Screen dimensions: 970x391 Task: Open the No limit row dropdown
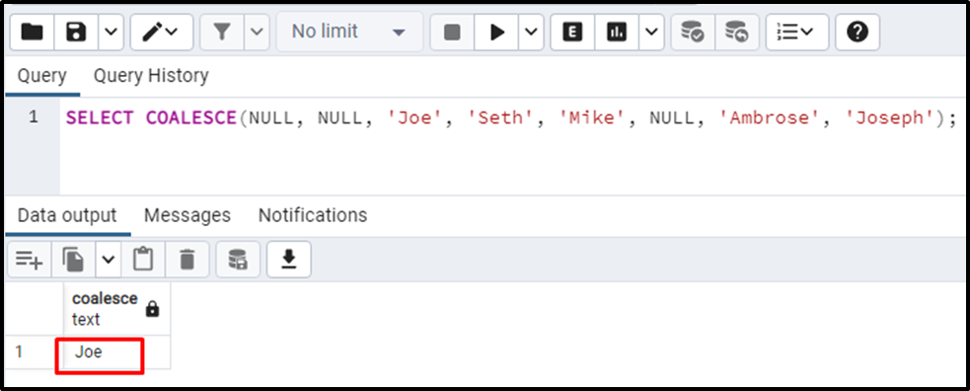(x=349, y=33)
